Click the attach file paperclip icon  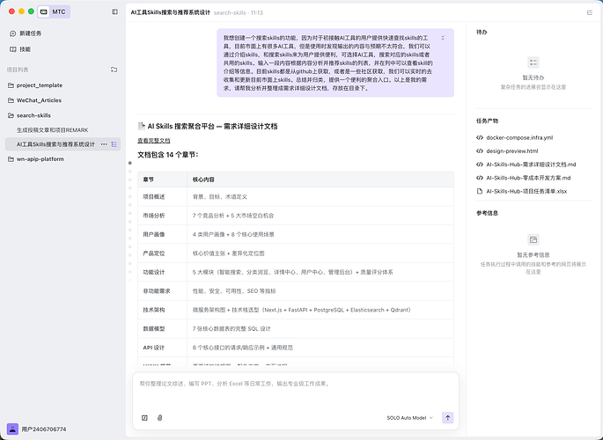159,418
